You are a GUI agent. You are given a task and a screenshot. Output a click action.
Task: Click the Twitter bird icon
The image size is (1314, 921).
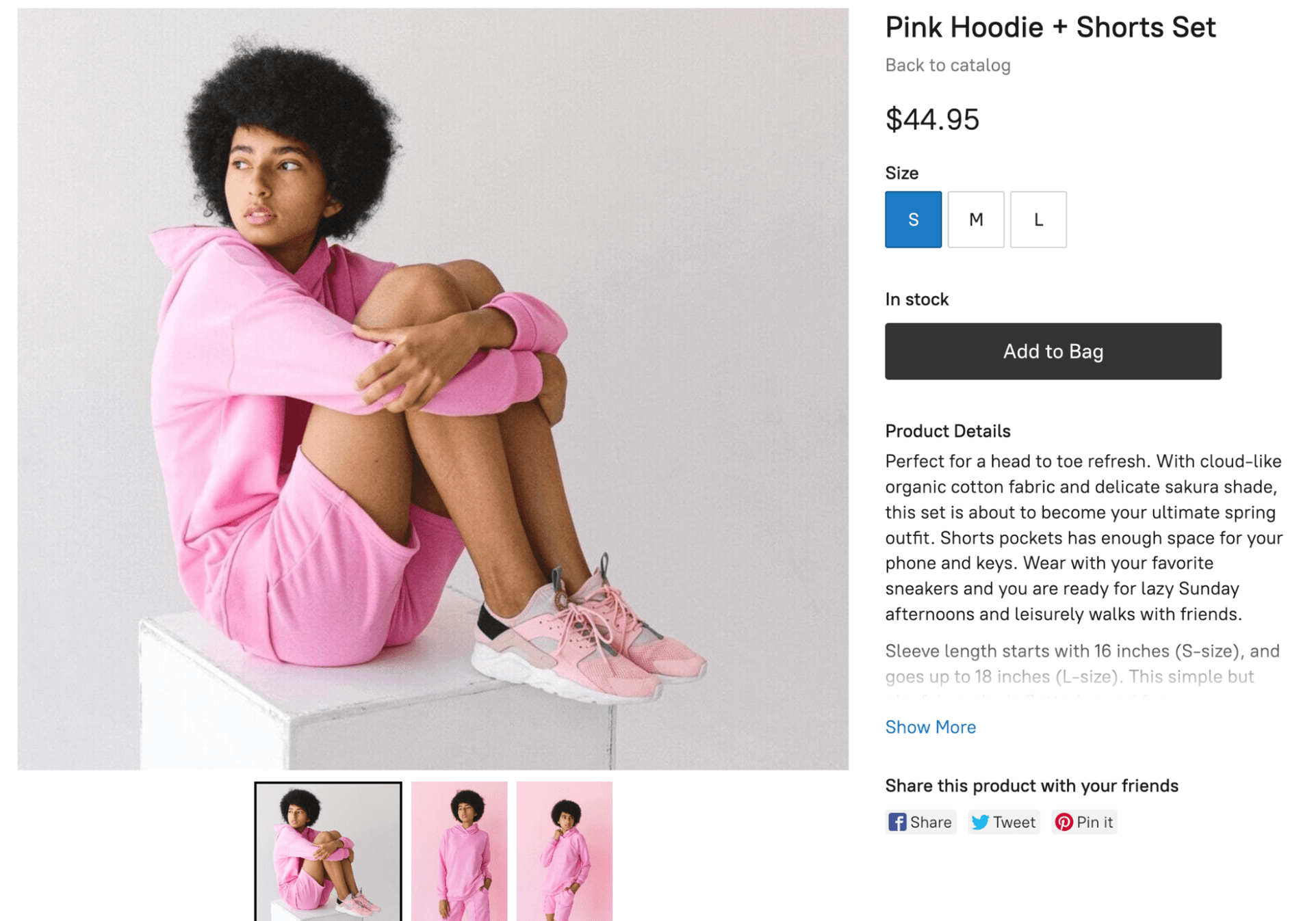(979, 822)
